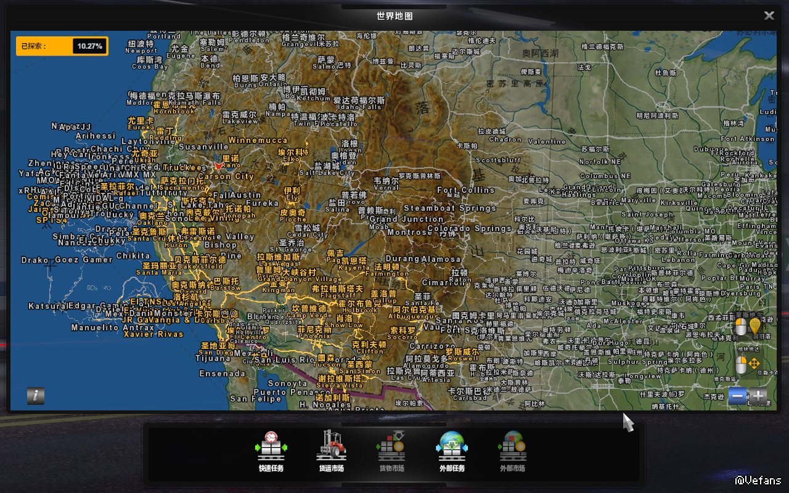Zoom in the map with plus button
Screen dimensions: 789x493
coord(758,396)
